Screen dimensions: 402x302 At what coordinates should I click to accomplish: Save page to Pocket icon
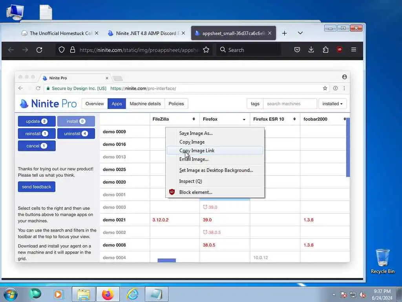[x=297, y=50]
